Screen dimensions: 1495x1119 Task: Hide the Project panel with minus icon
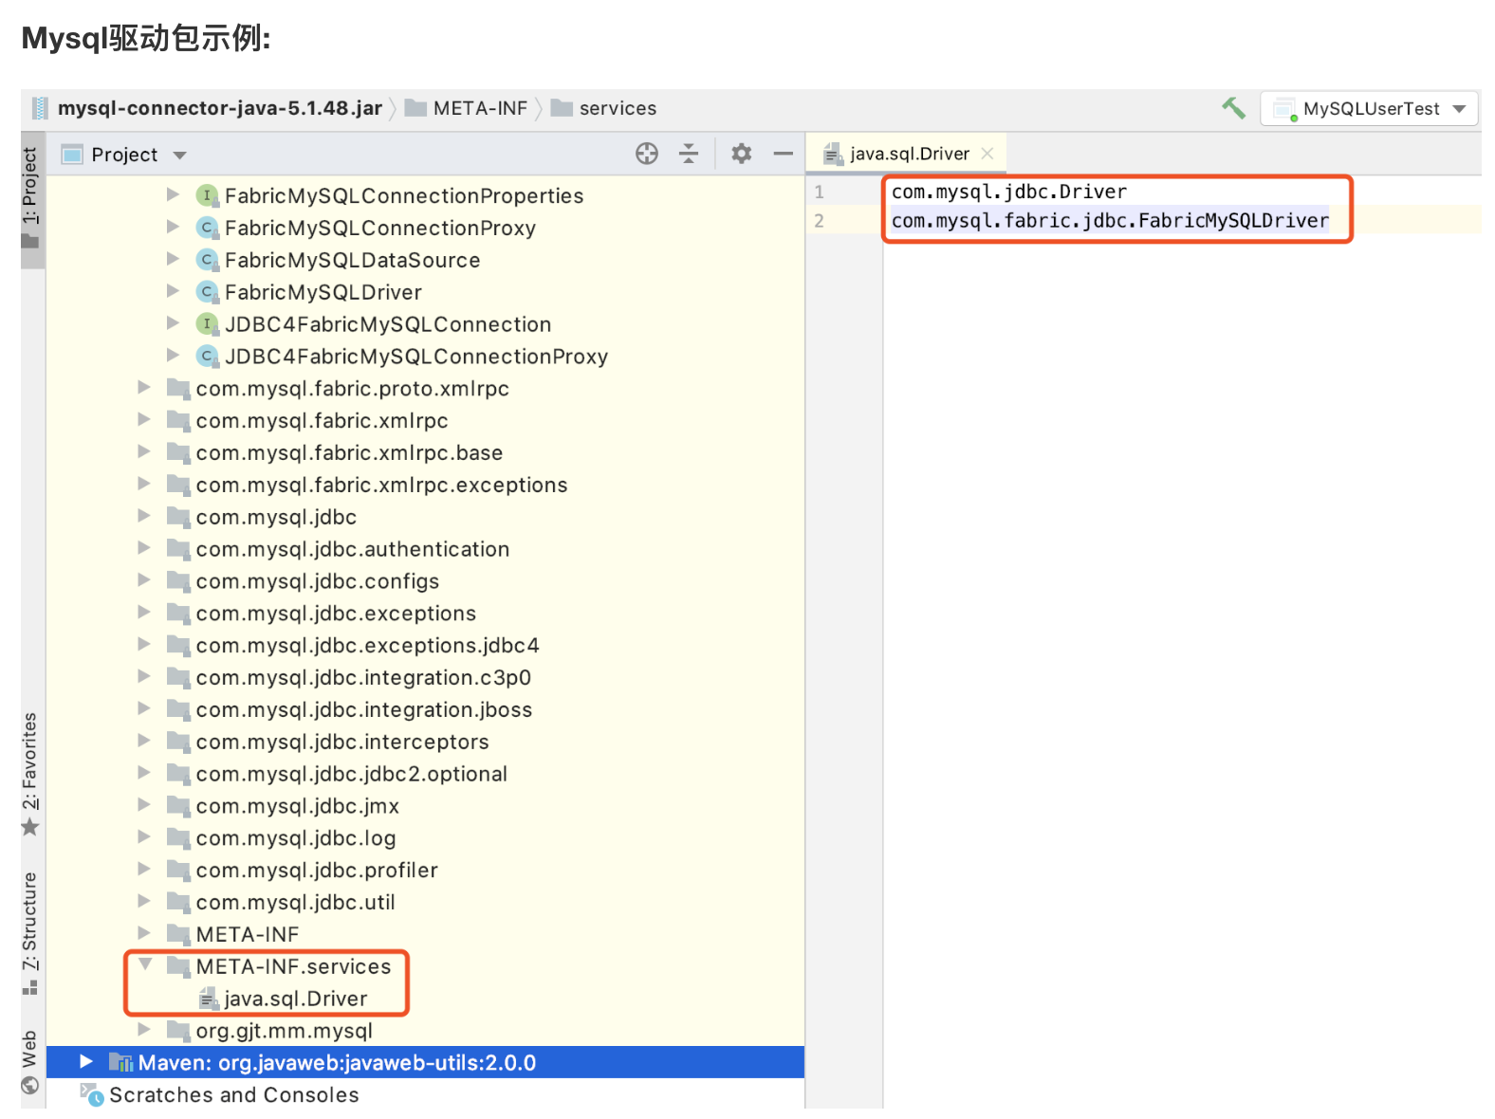[x=783, y=154]
